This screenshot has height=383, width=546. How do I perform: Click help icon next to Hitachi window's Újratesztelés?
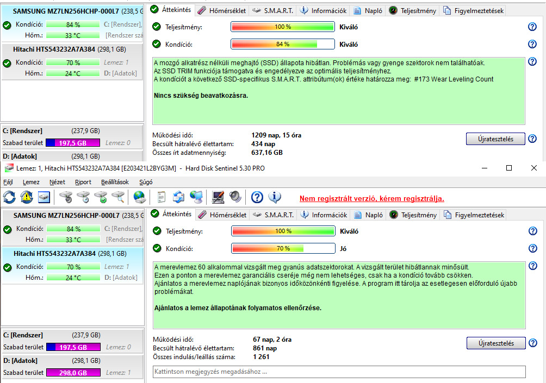[533, 343]
